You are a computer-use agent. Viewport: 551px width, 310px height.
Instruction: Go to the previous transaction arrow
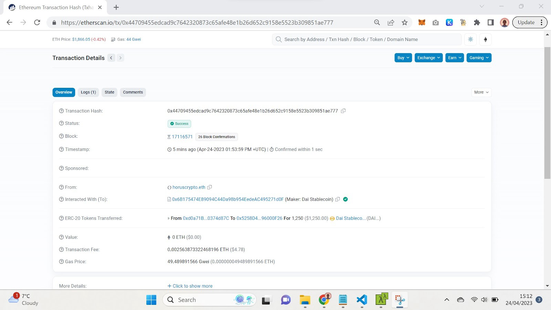[x=111, y=58]
